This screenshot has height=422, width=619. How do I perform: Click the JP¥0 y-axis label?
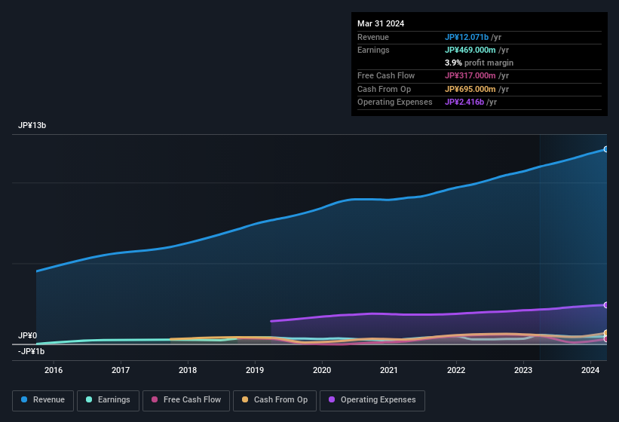[x=27, y=336]
